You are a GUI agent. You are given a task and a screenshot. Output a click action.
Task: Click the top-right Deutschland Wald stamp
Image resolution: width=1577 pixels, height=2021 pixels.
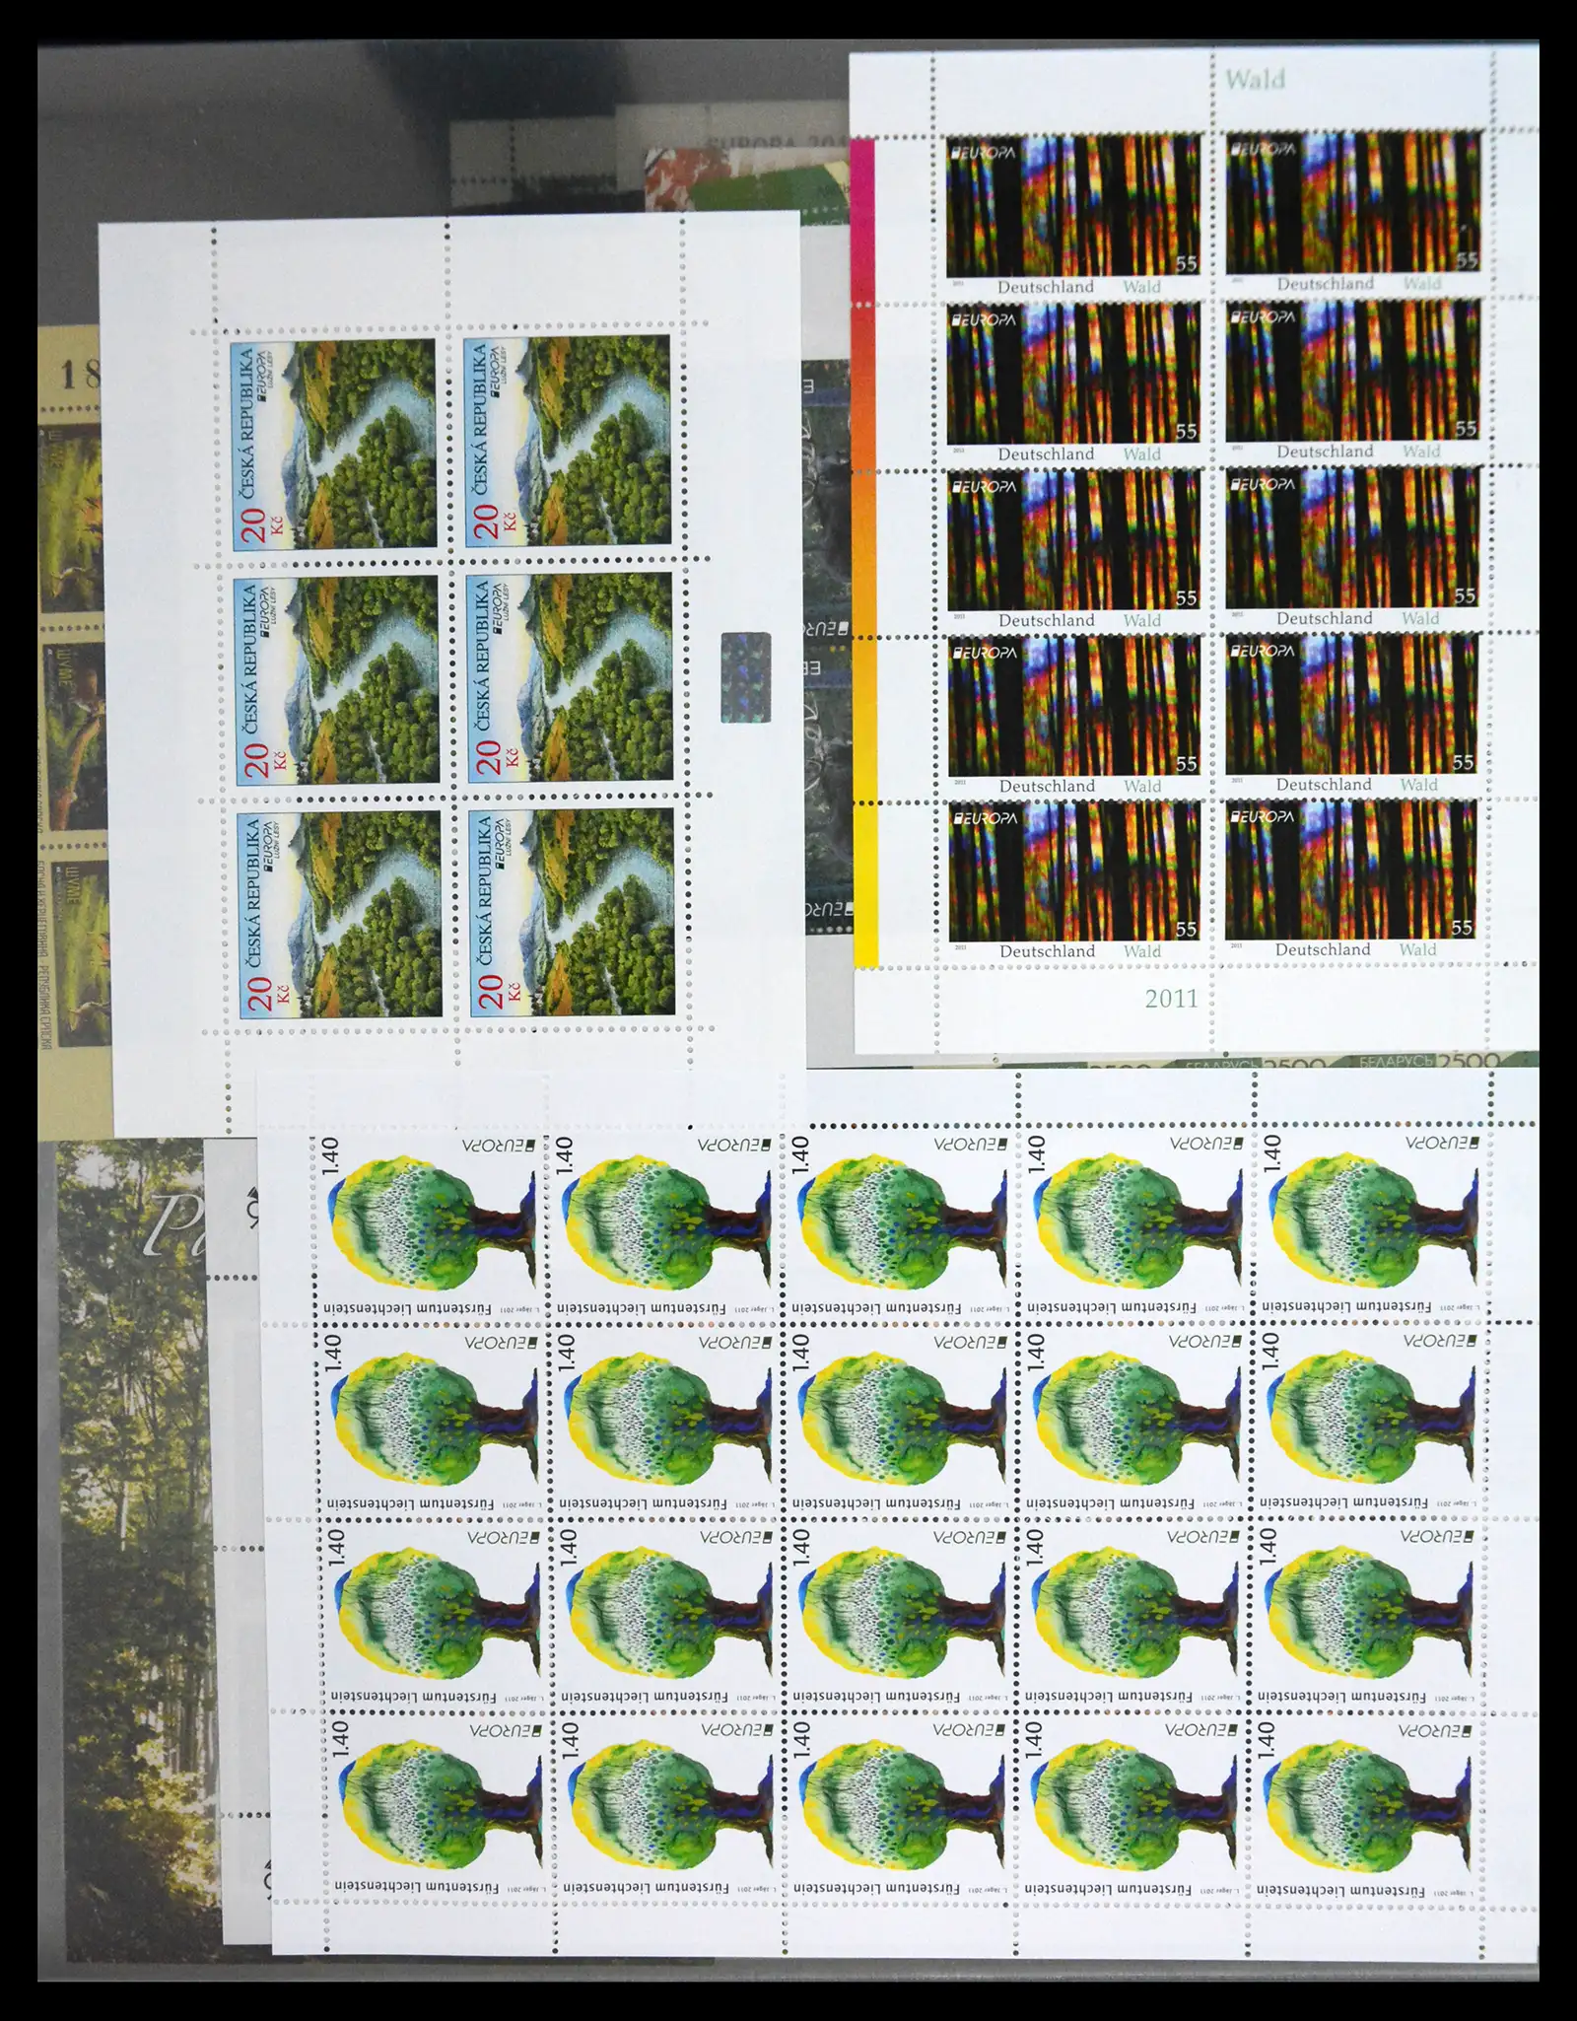tap(1351, 212)
